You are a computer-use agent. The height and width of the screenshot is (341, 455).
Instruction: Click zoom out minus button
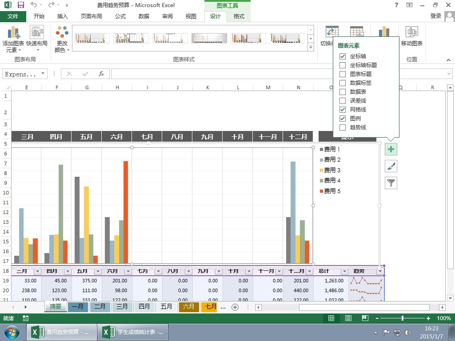[x=377, y=318]
